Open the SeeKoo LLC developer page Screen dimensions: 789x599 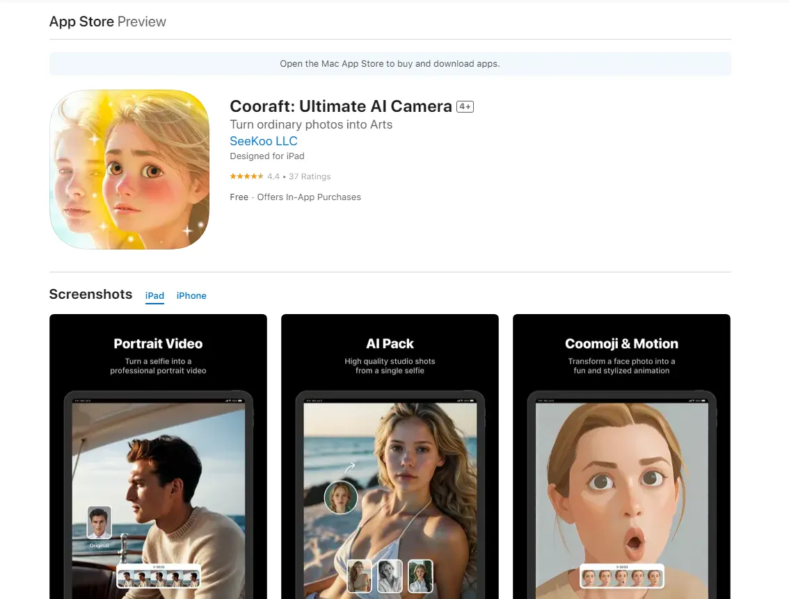pos(263,140)
